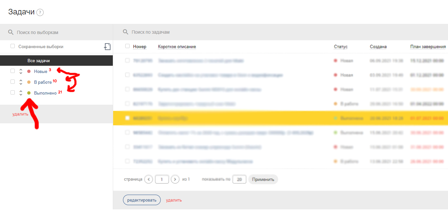This screenshot has height=212, width=448.
Task: Click the help question mark next to Задачи
Action: click(x=40, y=13)
